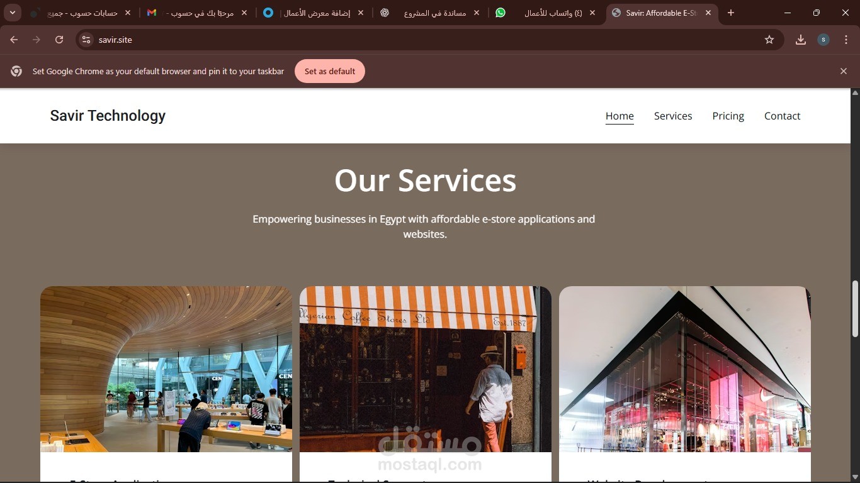Close the WhatsApp Business tab
The width and height of the screenshot is (860, 483).
click(x=592, y=13)
